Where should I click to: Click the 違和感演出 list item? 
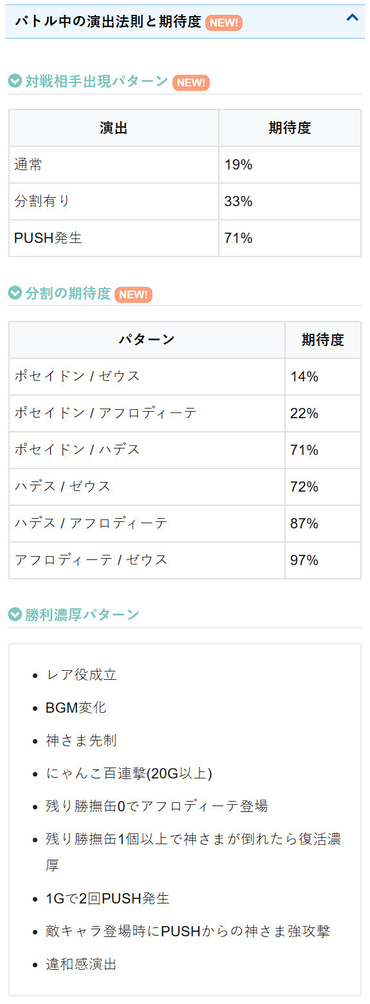coord(81,965)
